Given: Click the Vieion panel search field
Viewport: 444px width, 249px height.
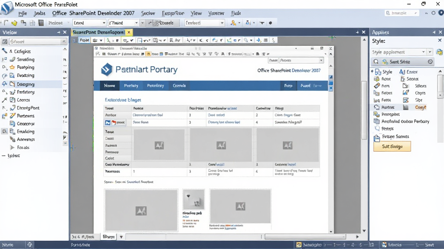Looking at the screenshot, I should (x=38, y=41).
